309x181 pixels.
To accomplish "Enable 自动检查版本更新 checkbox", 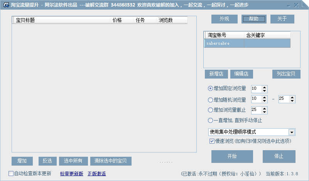I will click(11, 173).
